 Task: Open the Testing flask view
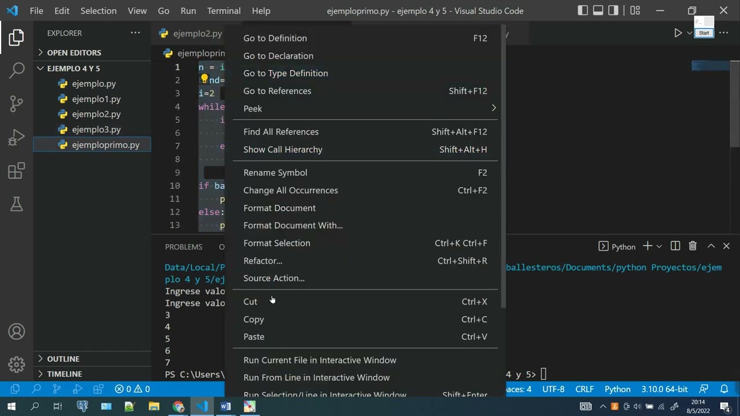16,204
